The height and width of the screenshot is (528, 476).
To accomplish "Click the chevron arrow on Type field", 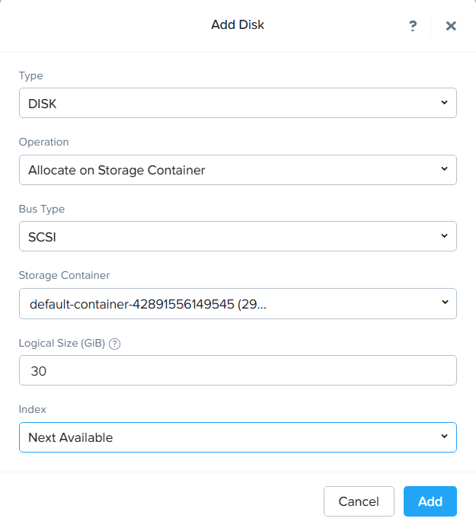I will pos(444,103).
